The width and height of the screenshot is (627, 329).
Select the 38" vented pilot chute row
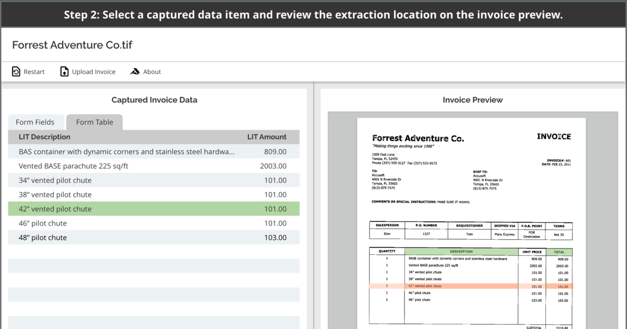(154, 194)
